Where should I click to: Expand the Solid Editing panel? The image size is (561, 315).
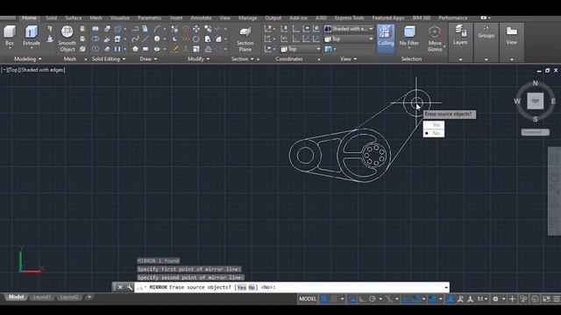109,59
